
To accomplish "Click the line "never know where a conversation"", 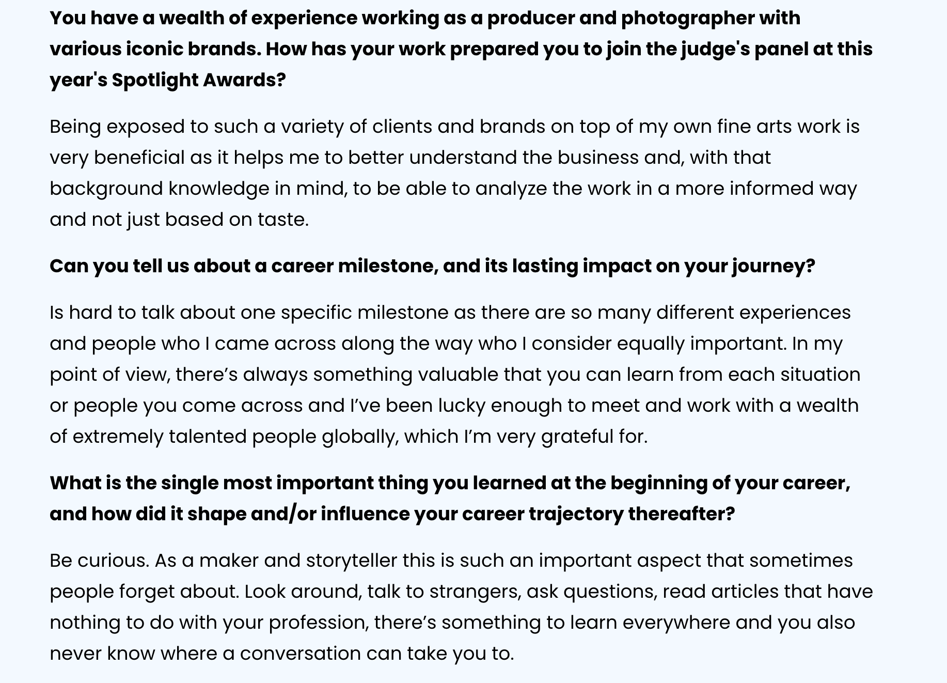I will point(281,654).
